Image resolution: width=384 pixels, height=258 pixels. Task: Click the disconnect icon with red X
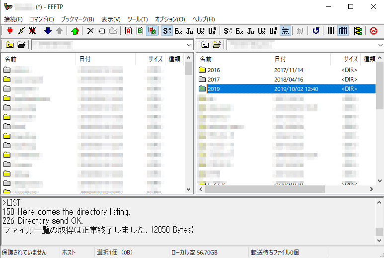click(x=32, y=31)
